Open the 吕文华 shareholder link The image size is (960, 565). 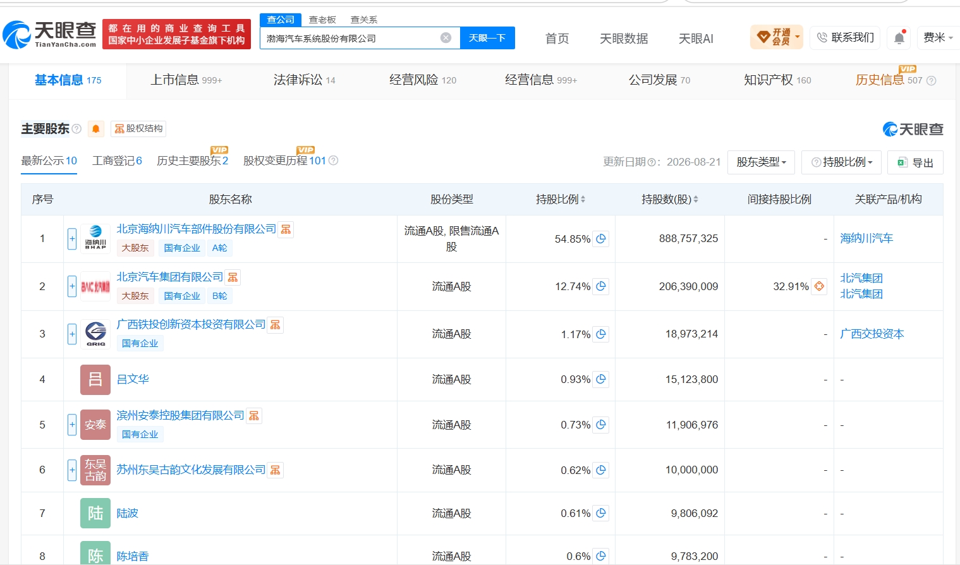133,379
